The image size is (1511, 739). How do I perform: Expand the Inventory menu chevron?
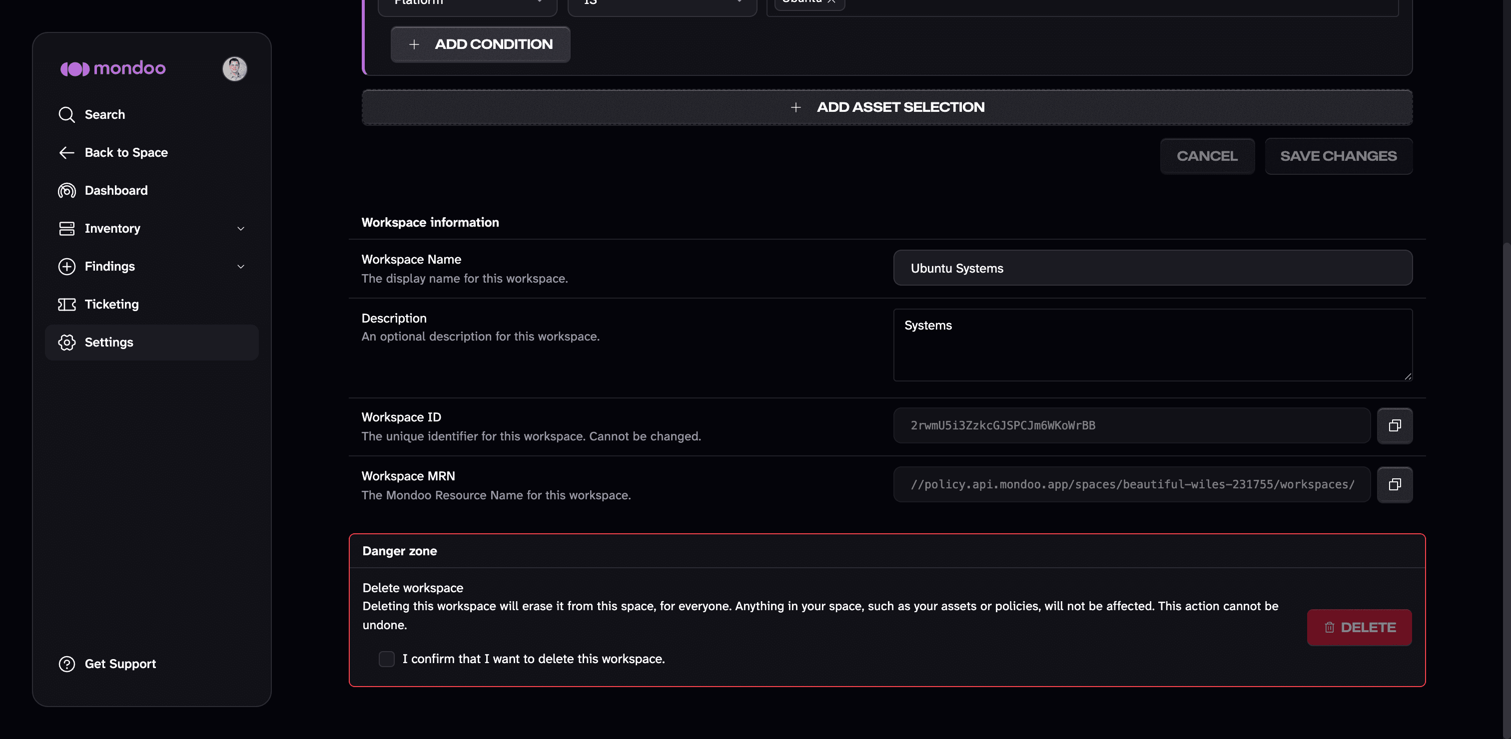pos(240,229)
